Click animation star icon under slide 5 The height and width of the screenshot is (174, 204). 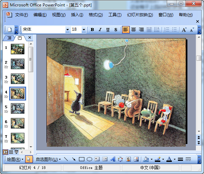click(x=6, y=112)
